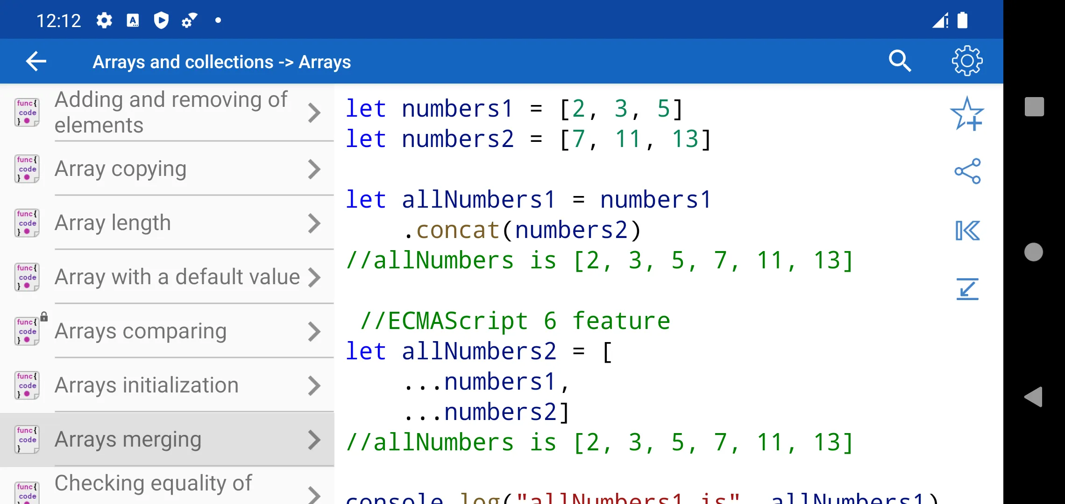Click the download/import arrow icon

969,287
